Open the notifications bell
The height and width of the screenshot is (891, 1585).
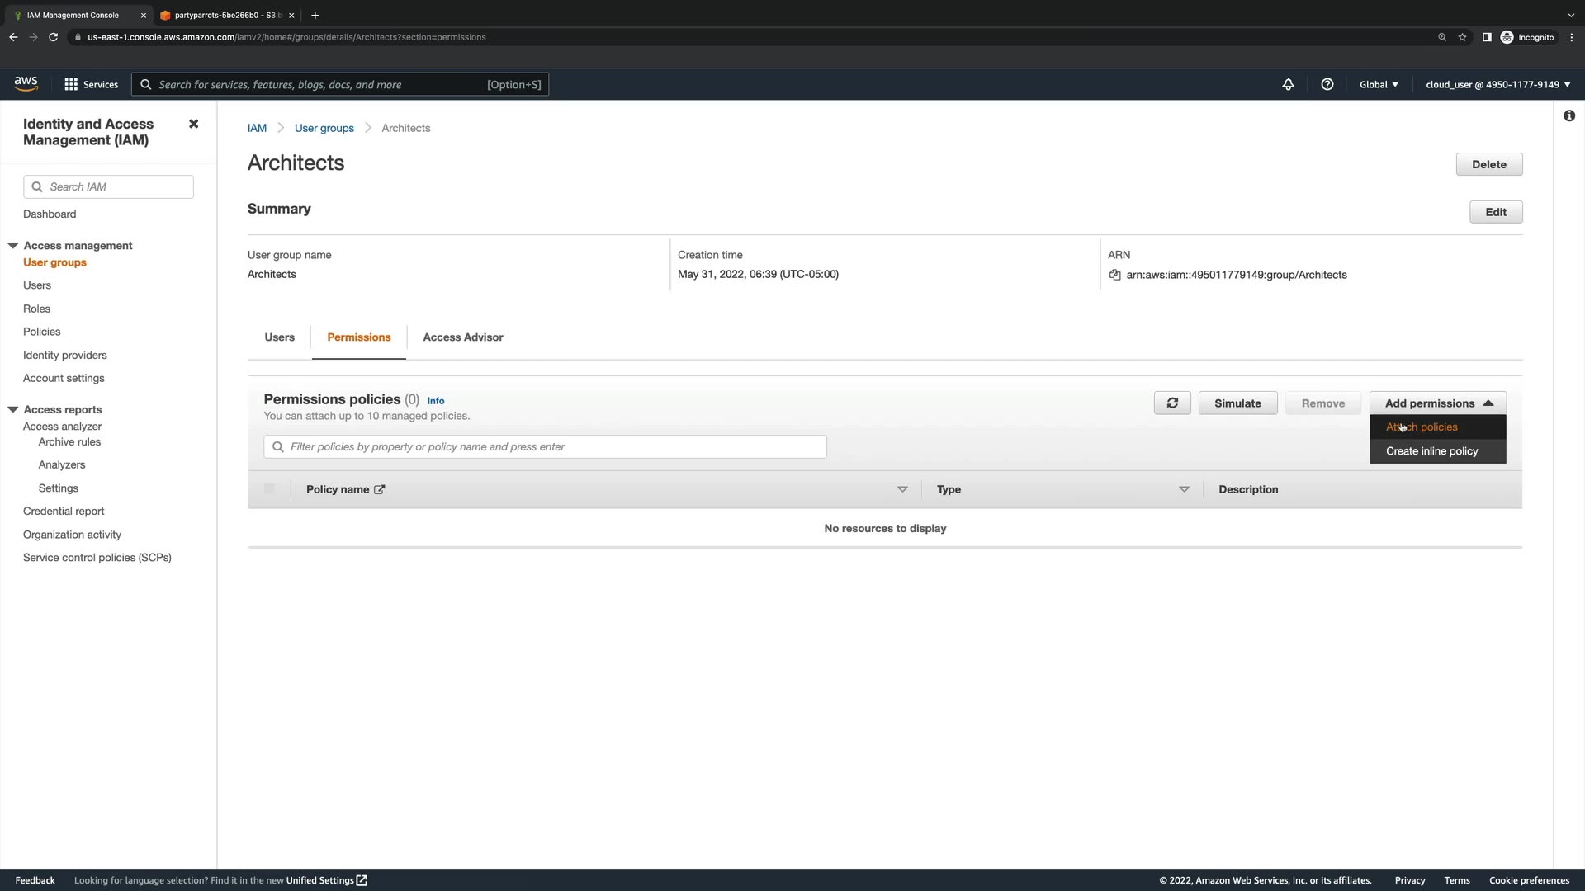click(1288, 84)
